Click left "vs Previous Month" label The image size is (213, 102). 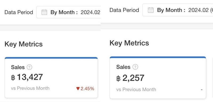tap(30, 88)
